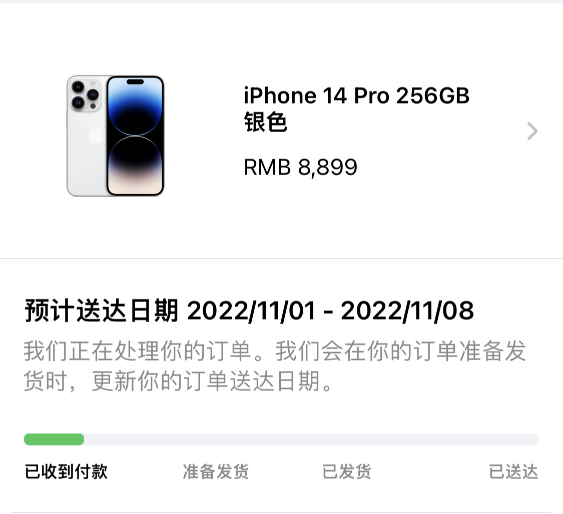Tap the RMB 8,899 price

click(301, 167)
